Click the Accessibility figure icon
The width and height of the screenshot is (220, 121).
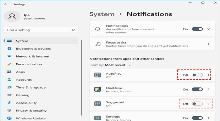coord(9,103)
